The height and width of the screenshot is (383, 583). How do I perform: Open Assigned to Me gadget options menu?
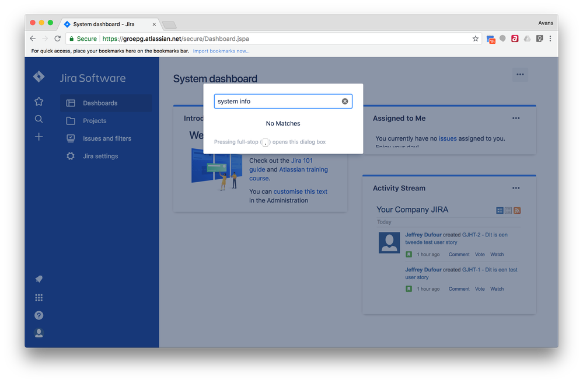pos(516,119)
